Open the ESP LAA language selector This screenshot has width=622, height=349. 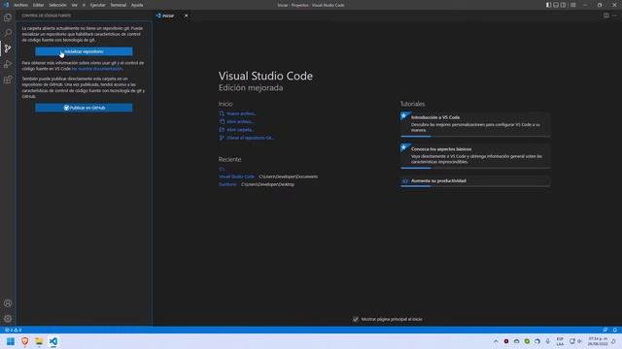click(x=560, y=341)
